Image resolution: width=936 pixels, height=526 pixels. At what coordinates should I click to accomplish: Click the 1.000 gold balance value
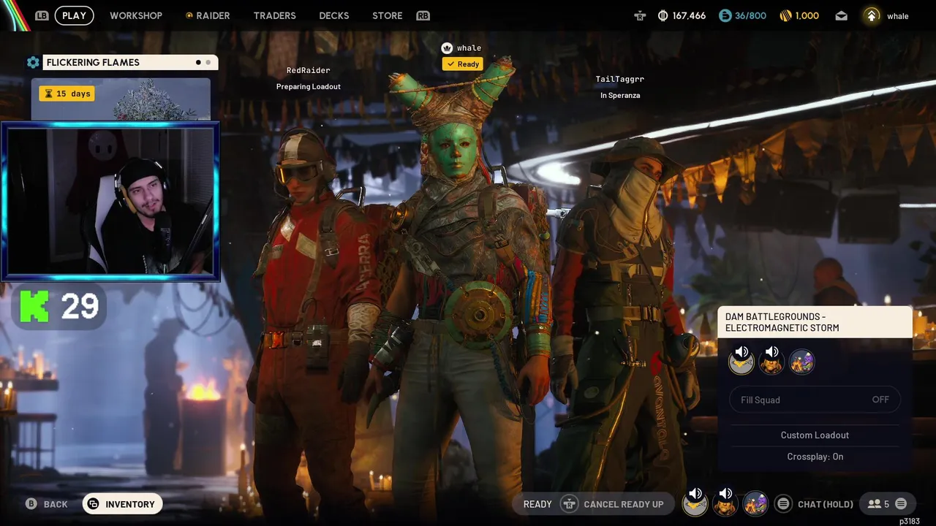click(807, 15)
